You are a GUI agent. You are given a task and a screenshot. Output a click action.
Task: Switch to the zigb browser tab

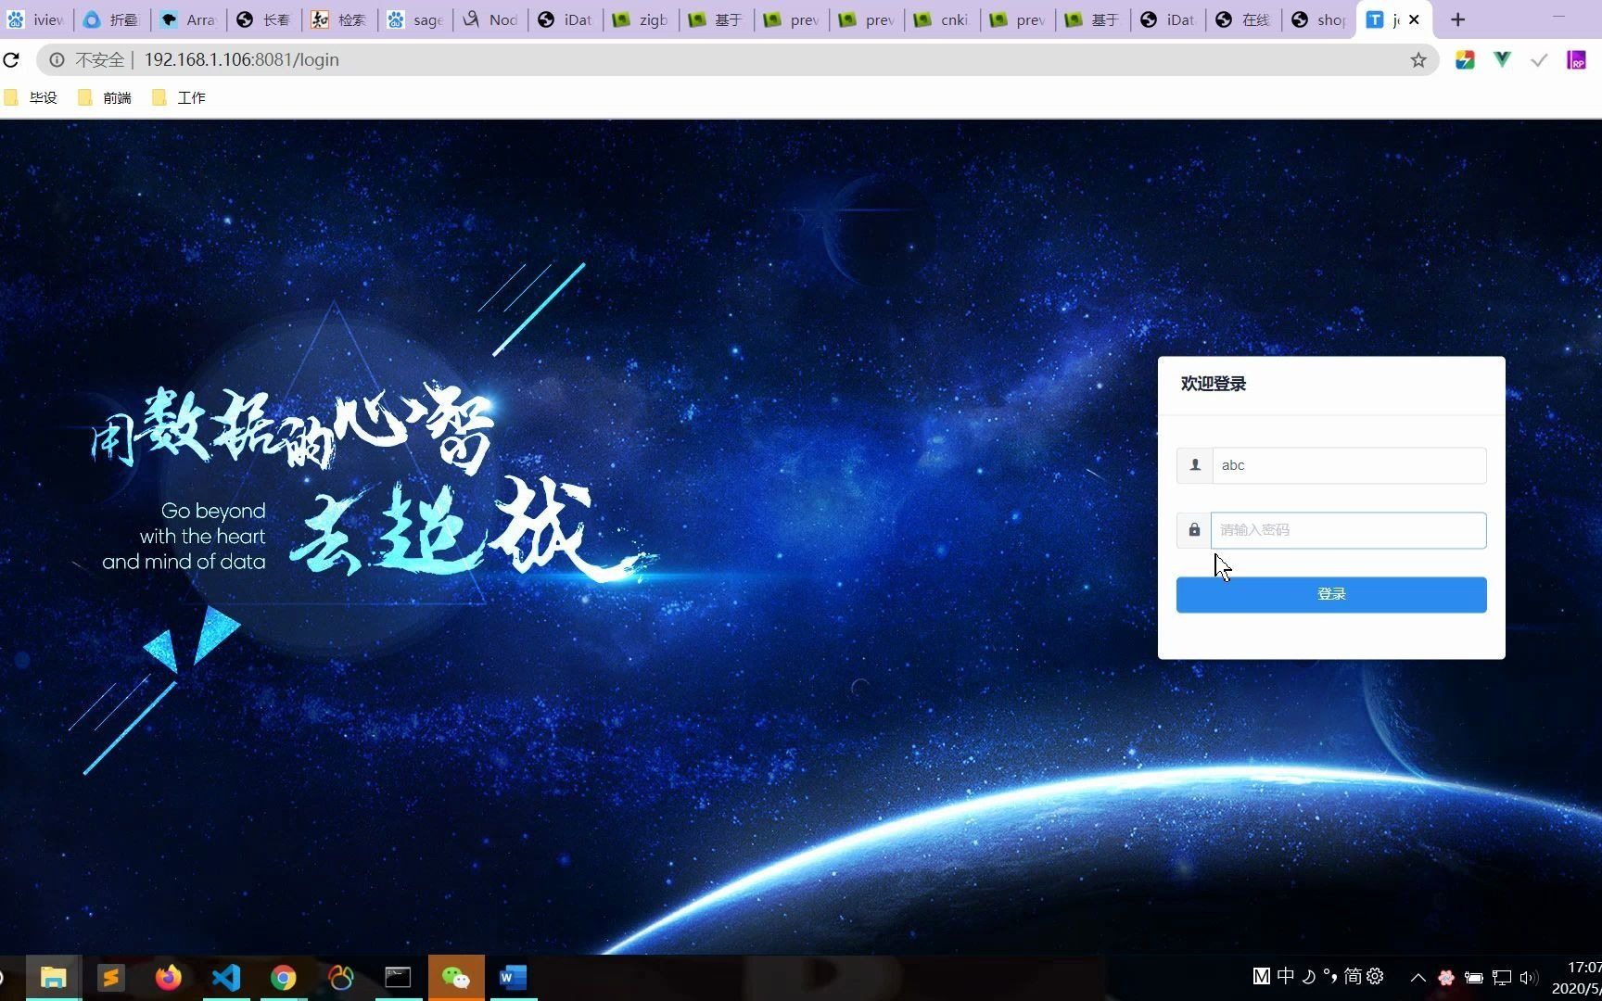click(642, 19)
